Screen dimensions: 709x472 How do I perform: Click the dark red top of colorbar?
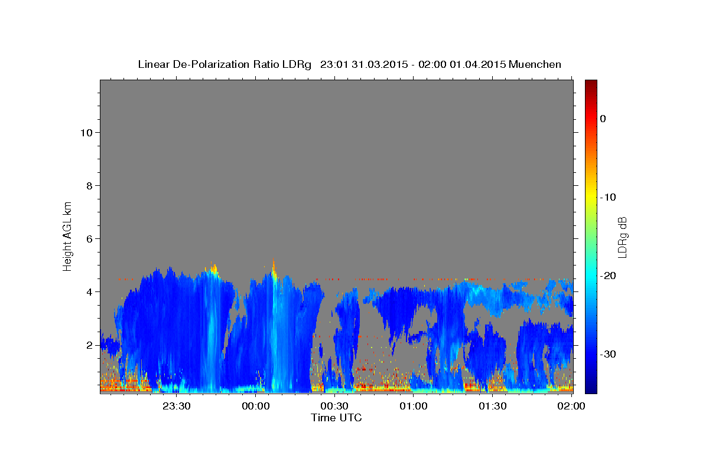point(591,83)
